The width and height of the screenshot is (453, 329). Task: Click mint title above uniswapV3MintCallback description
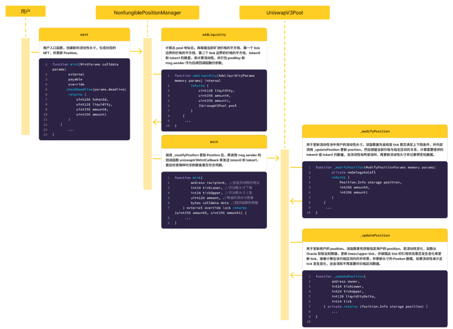point(214,142)
